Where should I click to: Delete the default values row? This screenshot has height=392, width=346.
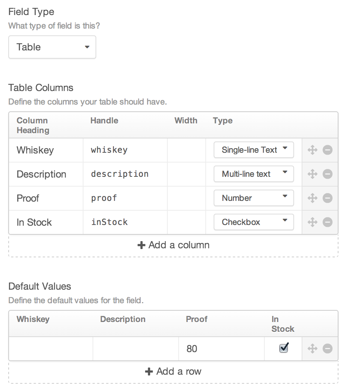(x=328, y=349)
